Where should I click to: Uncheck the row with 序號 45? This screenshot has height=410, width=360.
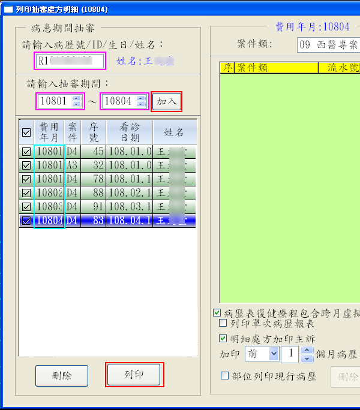(26, 152)
